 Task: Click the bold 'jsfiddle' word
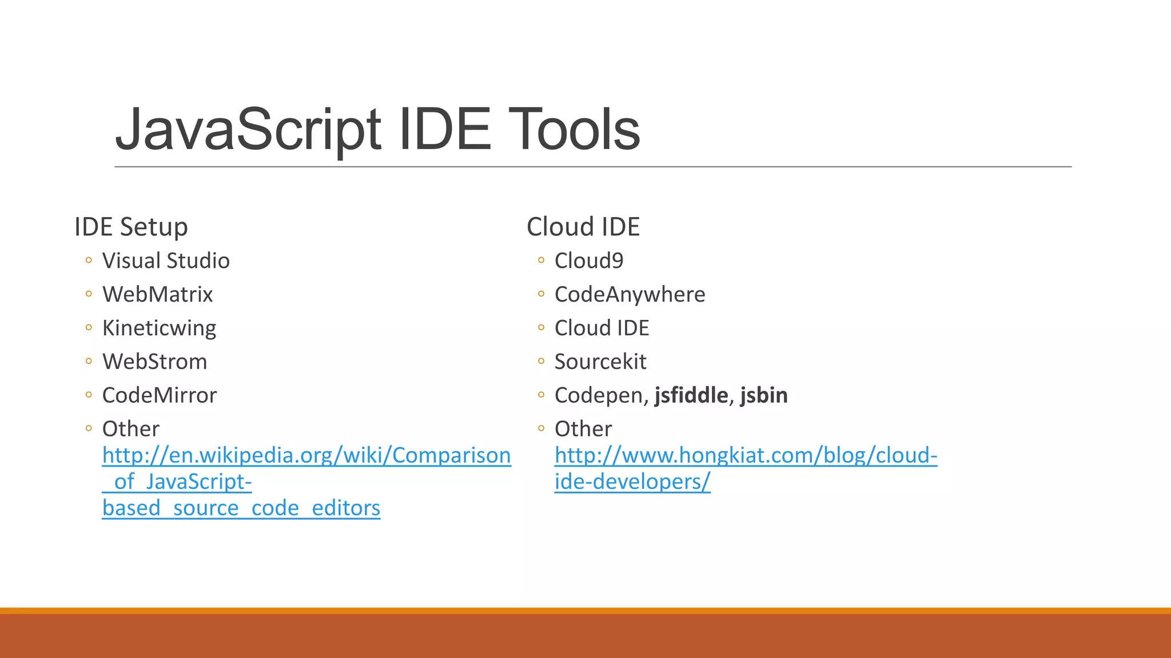(691, 395)
